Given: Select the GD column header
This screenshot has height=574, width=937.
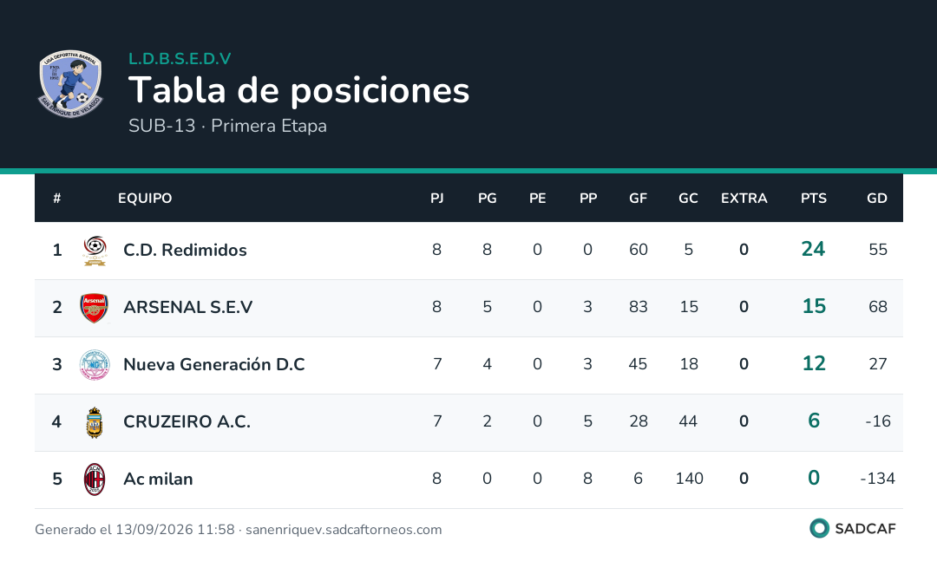Looking at the screenshot, I should point(876,199).
